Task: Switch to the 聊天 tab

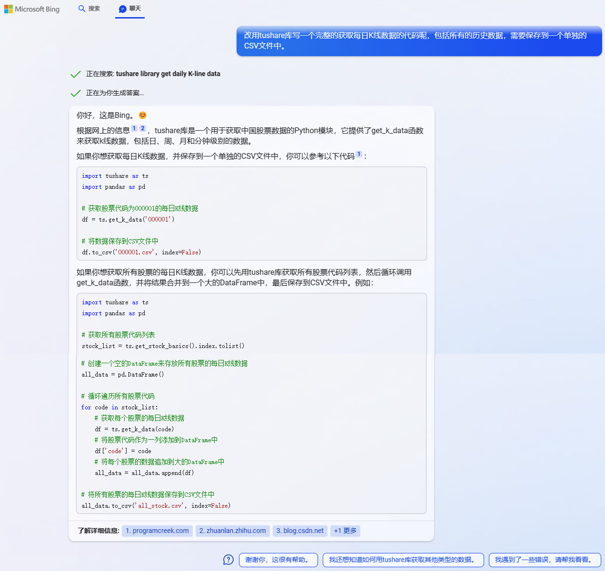Action: [x=129, y=8]
